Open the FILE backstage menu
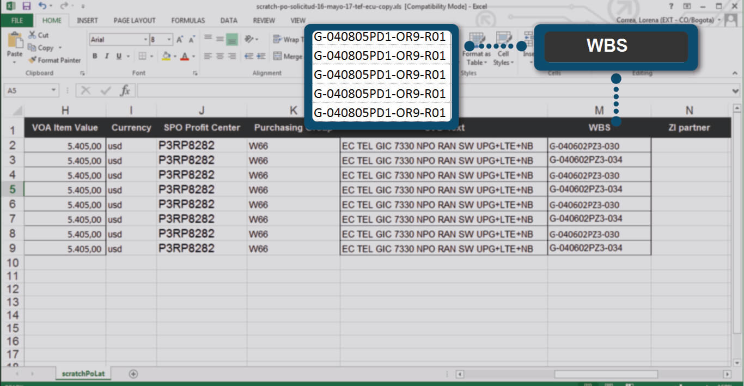Screen dimensions: 744x386 click(17, 21)
